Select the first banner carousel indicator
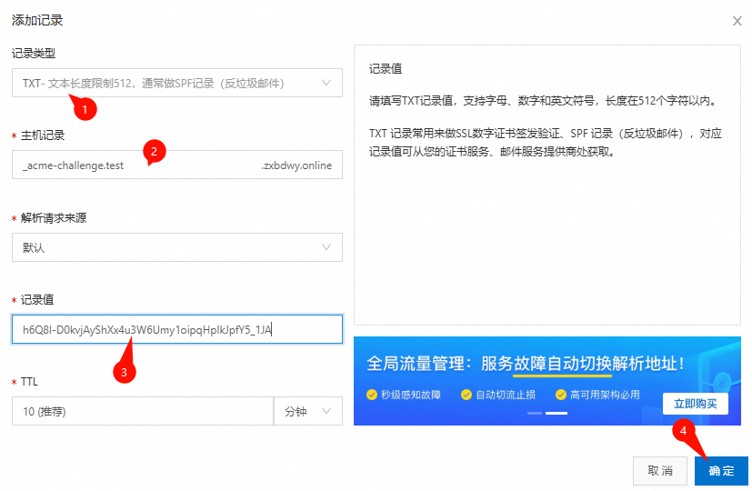The width and height of the screenshot is (752, 491). coord(535,413)
